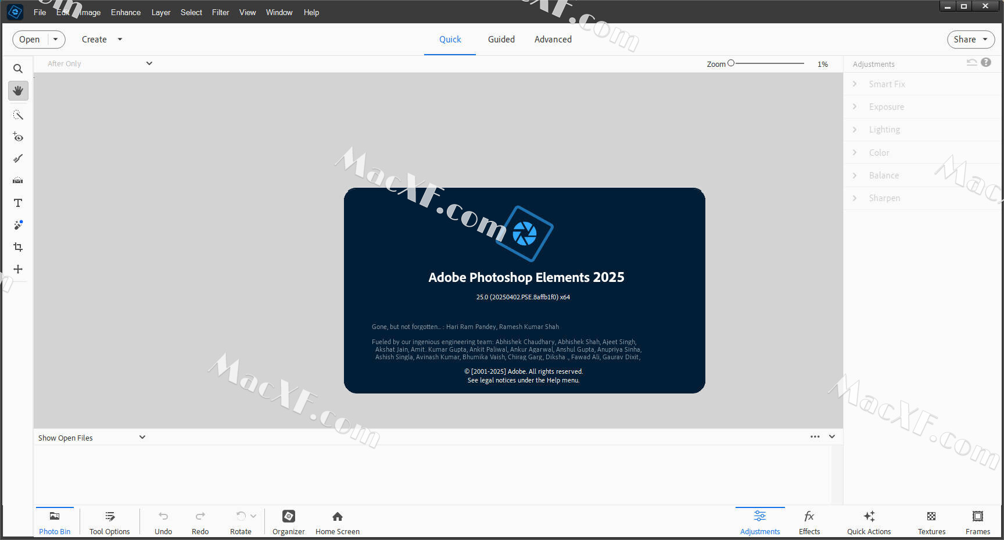Open the Enhance menu
Viewport: 1004px width, 540px height.
click(x=125, y=12)
